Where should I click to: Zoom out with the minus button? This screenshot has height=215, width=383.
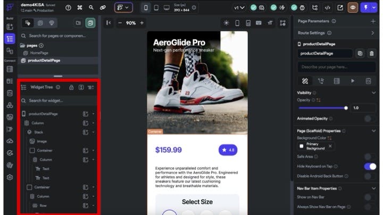point(120,23)
